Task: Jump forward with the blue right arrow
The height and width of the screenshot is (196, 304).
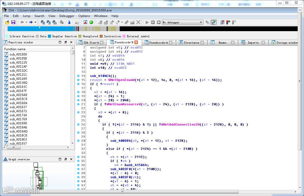Action: coord(31,22)
